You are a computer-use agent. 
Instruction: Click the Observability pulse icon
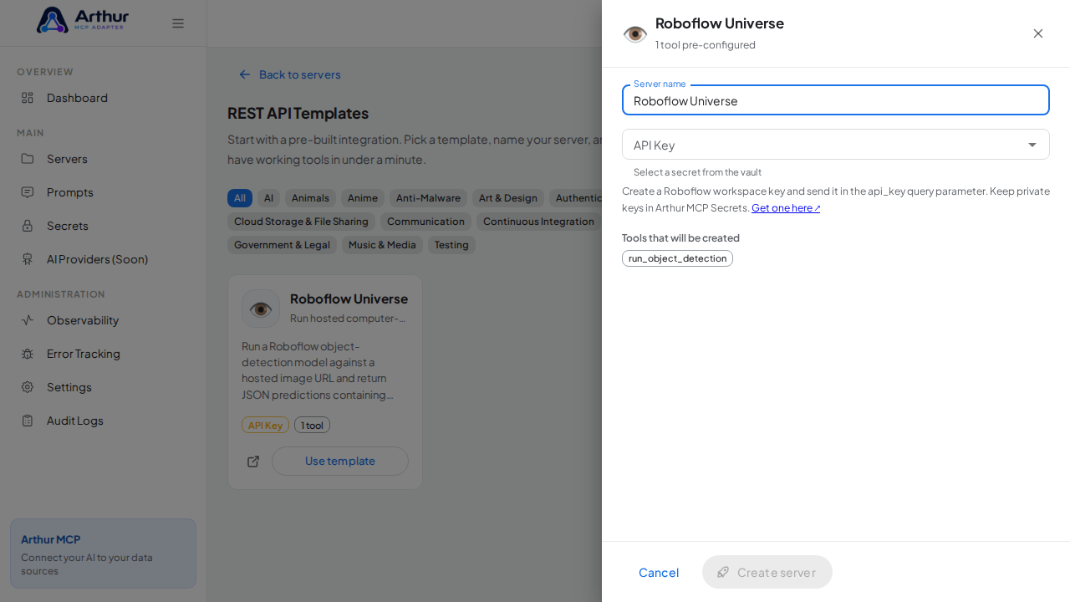[28, 320]
